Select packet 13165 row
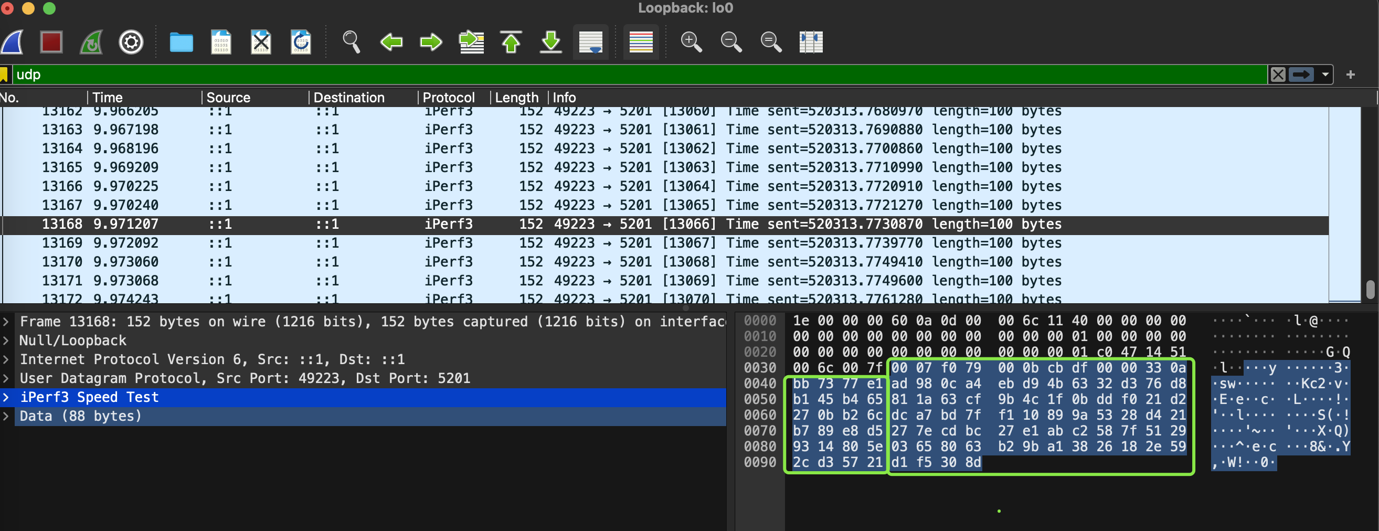The image size is (1379, 531). 665,167
